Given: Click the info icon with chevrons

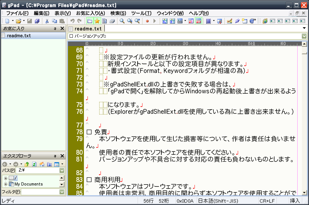Looking at the screenshot, I should (252, 21).
